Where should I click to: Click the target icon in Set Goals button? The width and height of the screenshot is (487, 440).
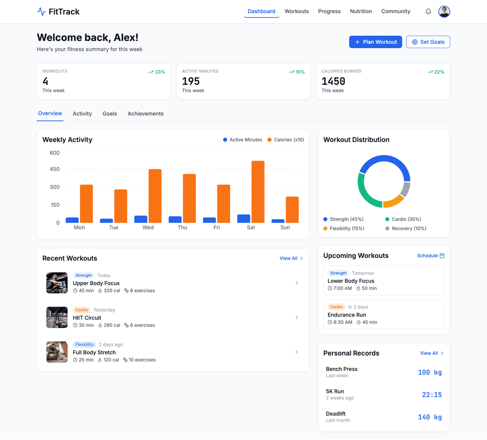(414, 41)
